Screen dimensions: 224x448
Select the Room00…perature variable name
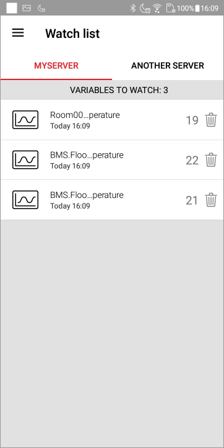click(85, 115)
